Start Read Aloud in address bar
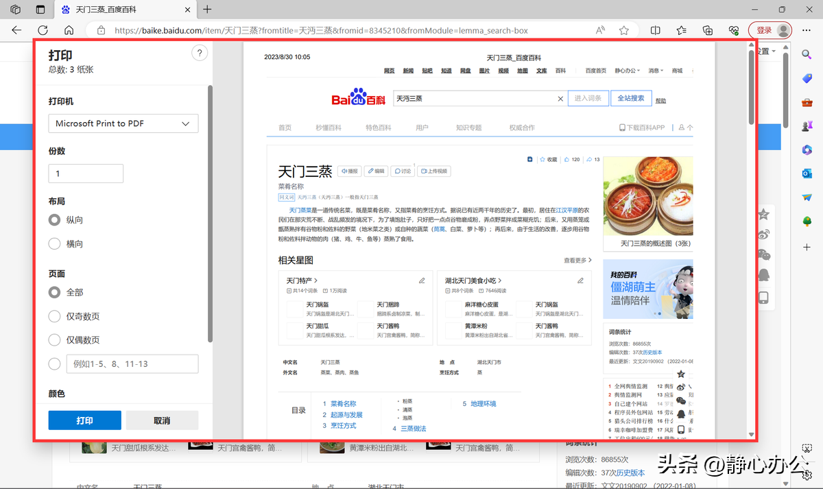The width and height of the screenshot is (823, 489). point(600,30)
